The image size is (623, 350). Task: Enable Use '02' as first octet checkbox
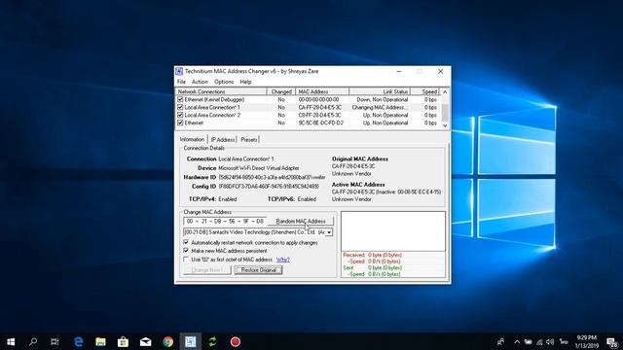pyautogui.click(x=186, y=260)
